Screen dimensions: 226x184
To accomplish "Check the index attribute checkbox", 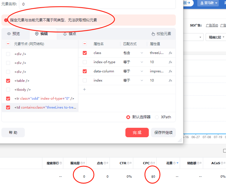I will pyautogui.click(x=85, y=80).
